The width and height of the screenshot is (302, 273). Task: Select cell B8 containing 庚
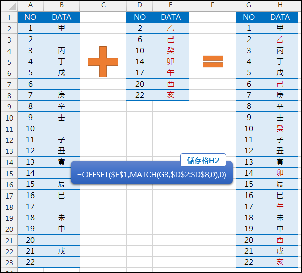62,95
